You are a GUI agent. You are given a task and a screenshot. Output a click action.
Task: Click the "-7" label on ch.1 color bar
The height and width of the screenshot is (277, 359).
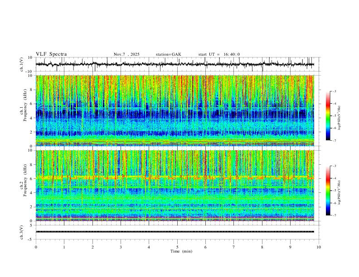click(x=335, y=141)
